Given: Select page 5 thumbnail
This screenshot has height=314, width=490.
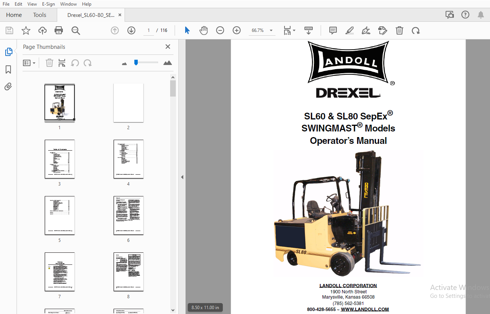Looking at the screenshot, I should click(59, 215).
